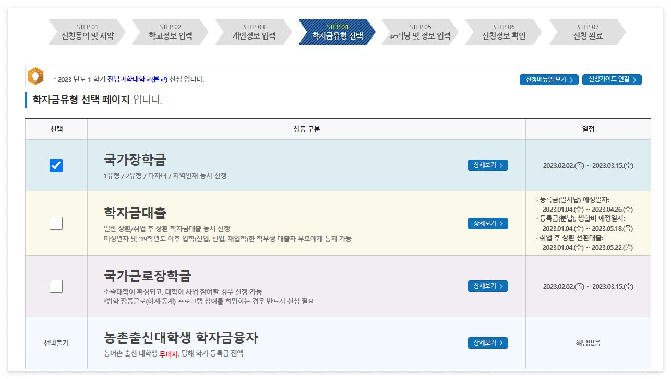This screenshot has width=671, height=379.
Task: Enable the 학자금대출 checkbox
Action: pyautogui.click(x=56, y=223)
